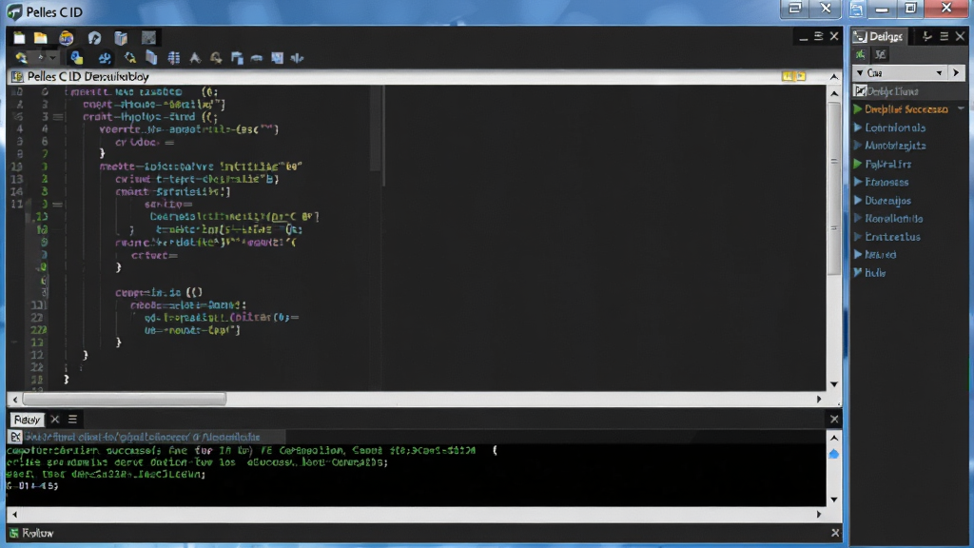Expand the orange highlighted tree item
This screenshot has height=548, width=974.
pyautogui.click(x=858, y=109)
